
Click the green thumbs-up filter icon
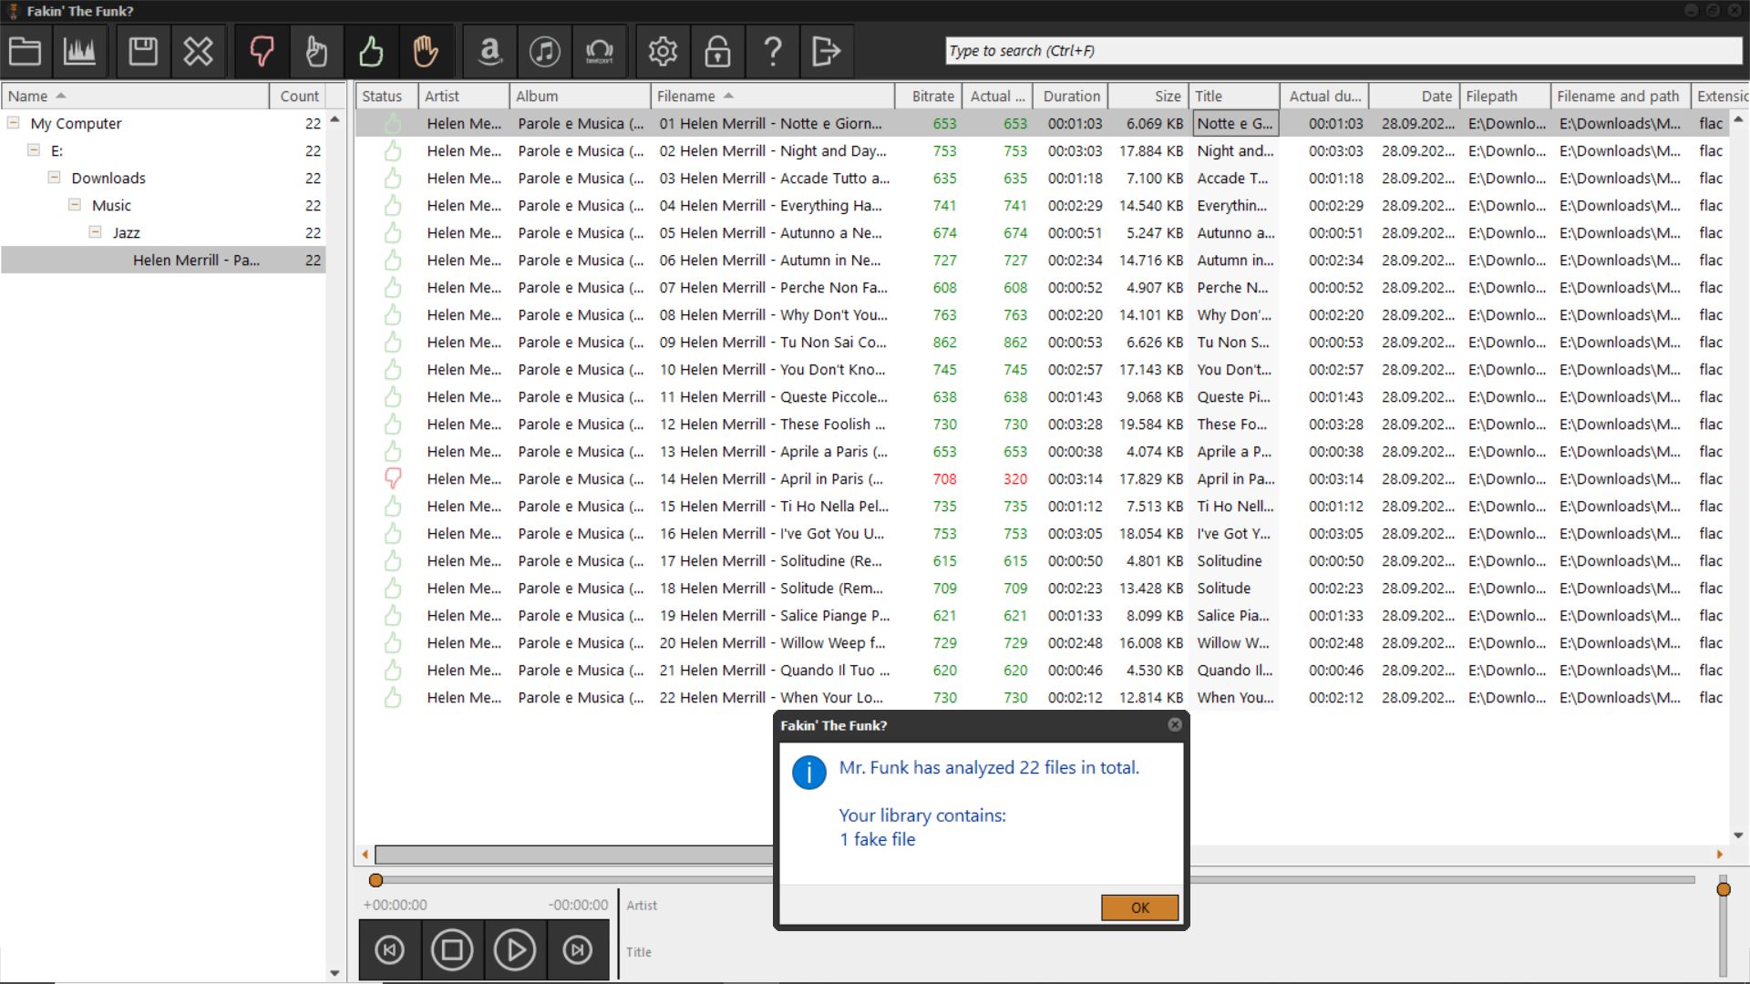[371, 51]
